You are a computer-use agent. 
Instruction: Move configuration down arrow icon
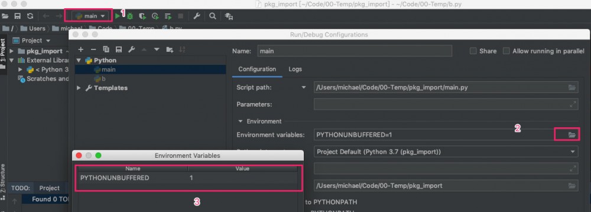point(157,49)
